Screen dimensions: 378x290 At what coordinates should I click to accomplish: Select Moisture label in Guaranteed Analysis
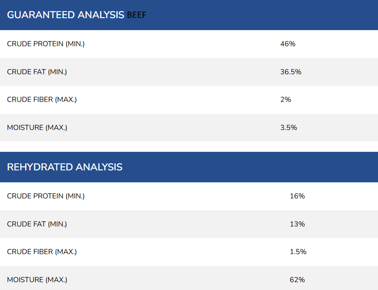pyautogui.click(x=37, y=127)
